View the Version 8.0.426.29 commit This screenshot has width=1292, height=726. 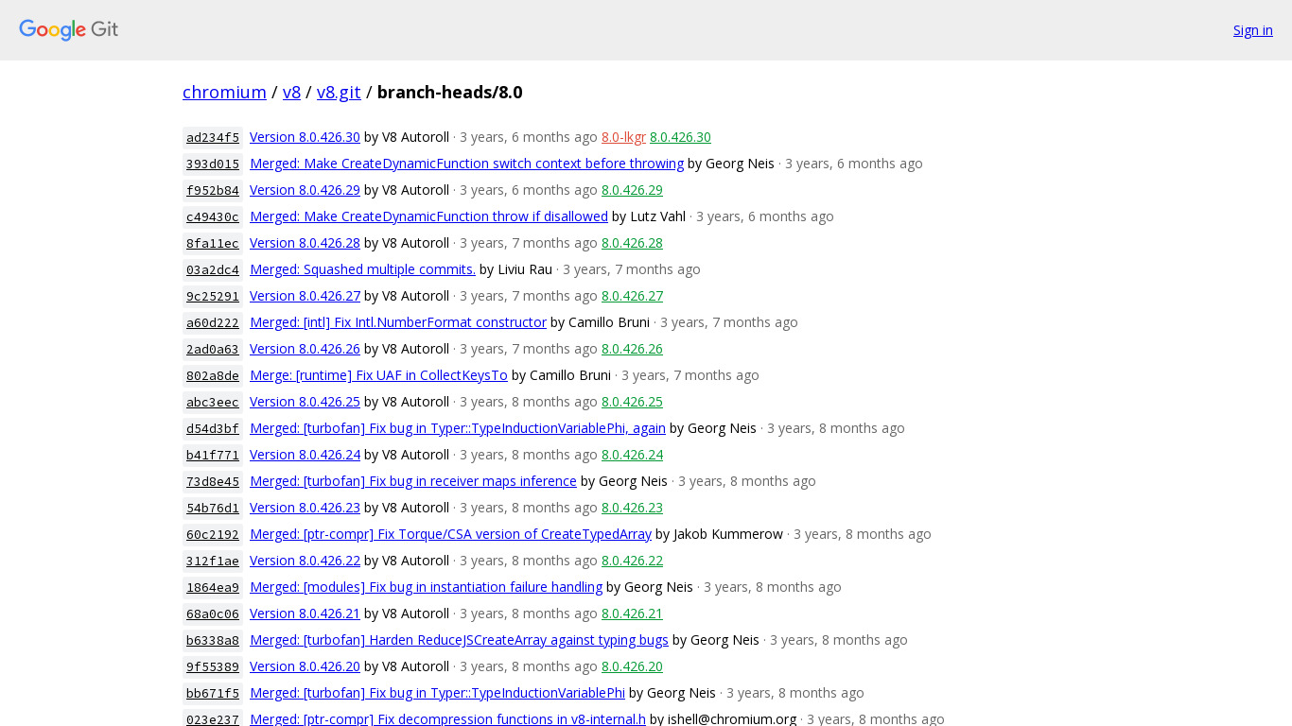coord(305,190)
